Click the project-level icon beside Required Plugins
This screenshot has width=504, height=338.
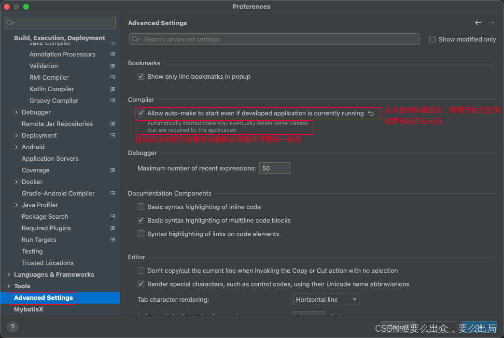tap(113, 228)
